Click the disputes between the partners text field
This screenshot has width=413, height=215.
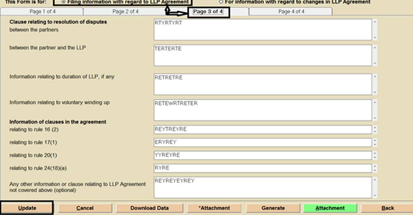pos(262,30)
